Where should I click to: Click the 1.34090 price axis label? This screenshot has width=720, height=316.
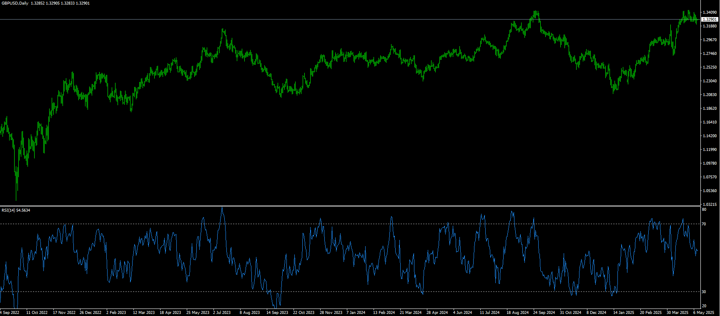710,12
